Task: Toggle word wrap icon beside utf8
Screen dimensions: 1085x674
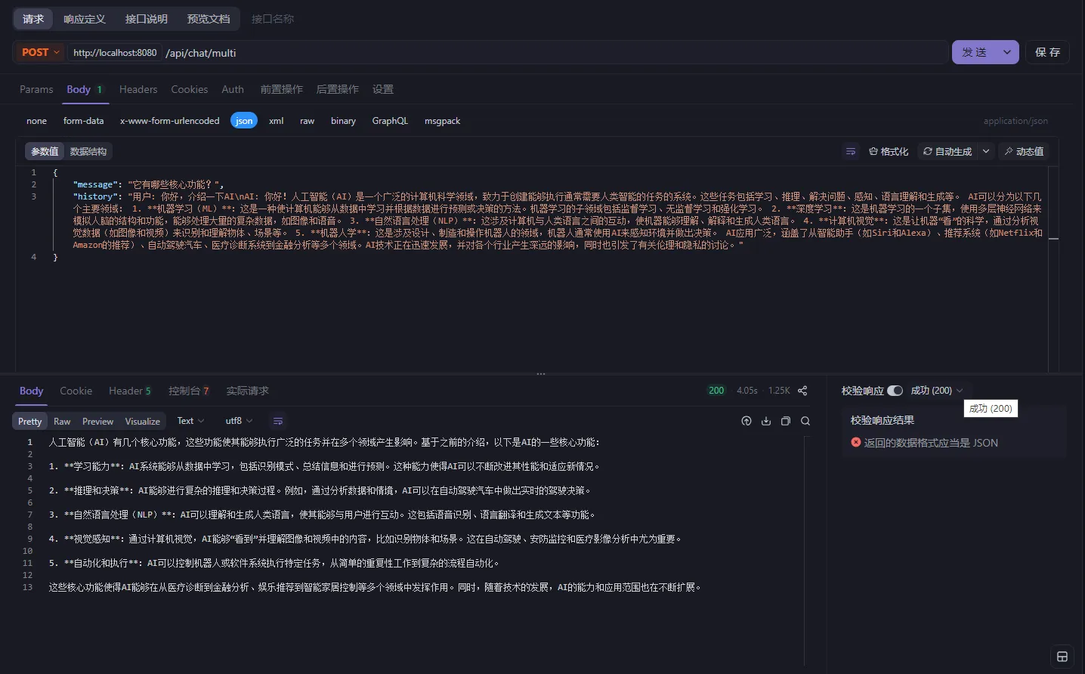Action: (278, 421)
